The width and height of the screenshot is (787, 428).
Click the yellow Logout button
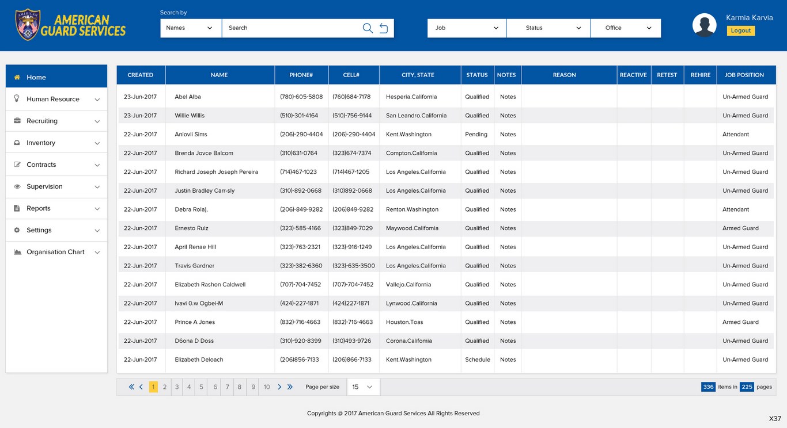pyautogui.click(x=740, y=30)
